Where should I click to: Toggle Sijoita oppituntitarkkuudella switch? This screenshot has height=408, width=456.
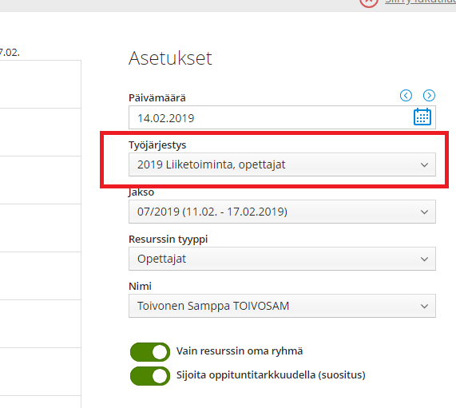(x=150, y=376)
